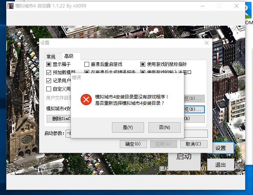Close the 错误 error dialog with X
This screenshot has width=253, height=195.
coord(178,78)
